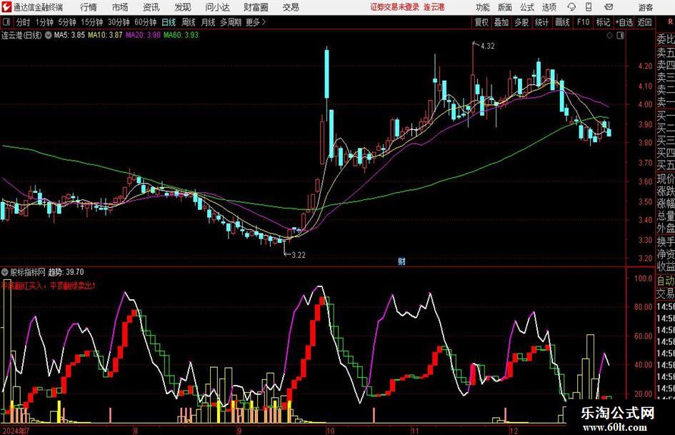Screen dimensions: 675x435
Task: Click the MA5: 3.85 label
Action: (69, 35)
